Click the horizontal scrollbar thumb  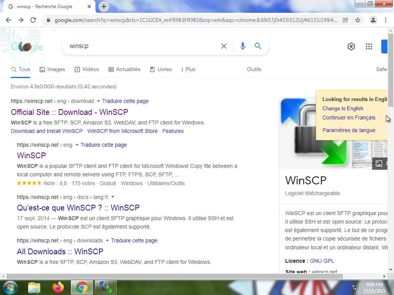tap(174, 276)
